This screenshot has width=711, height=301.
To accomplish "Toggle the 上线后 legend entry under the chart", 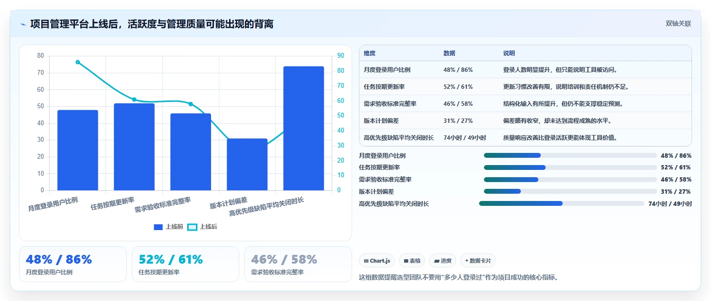I will coord(202,227).
